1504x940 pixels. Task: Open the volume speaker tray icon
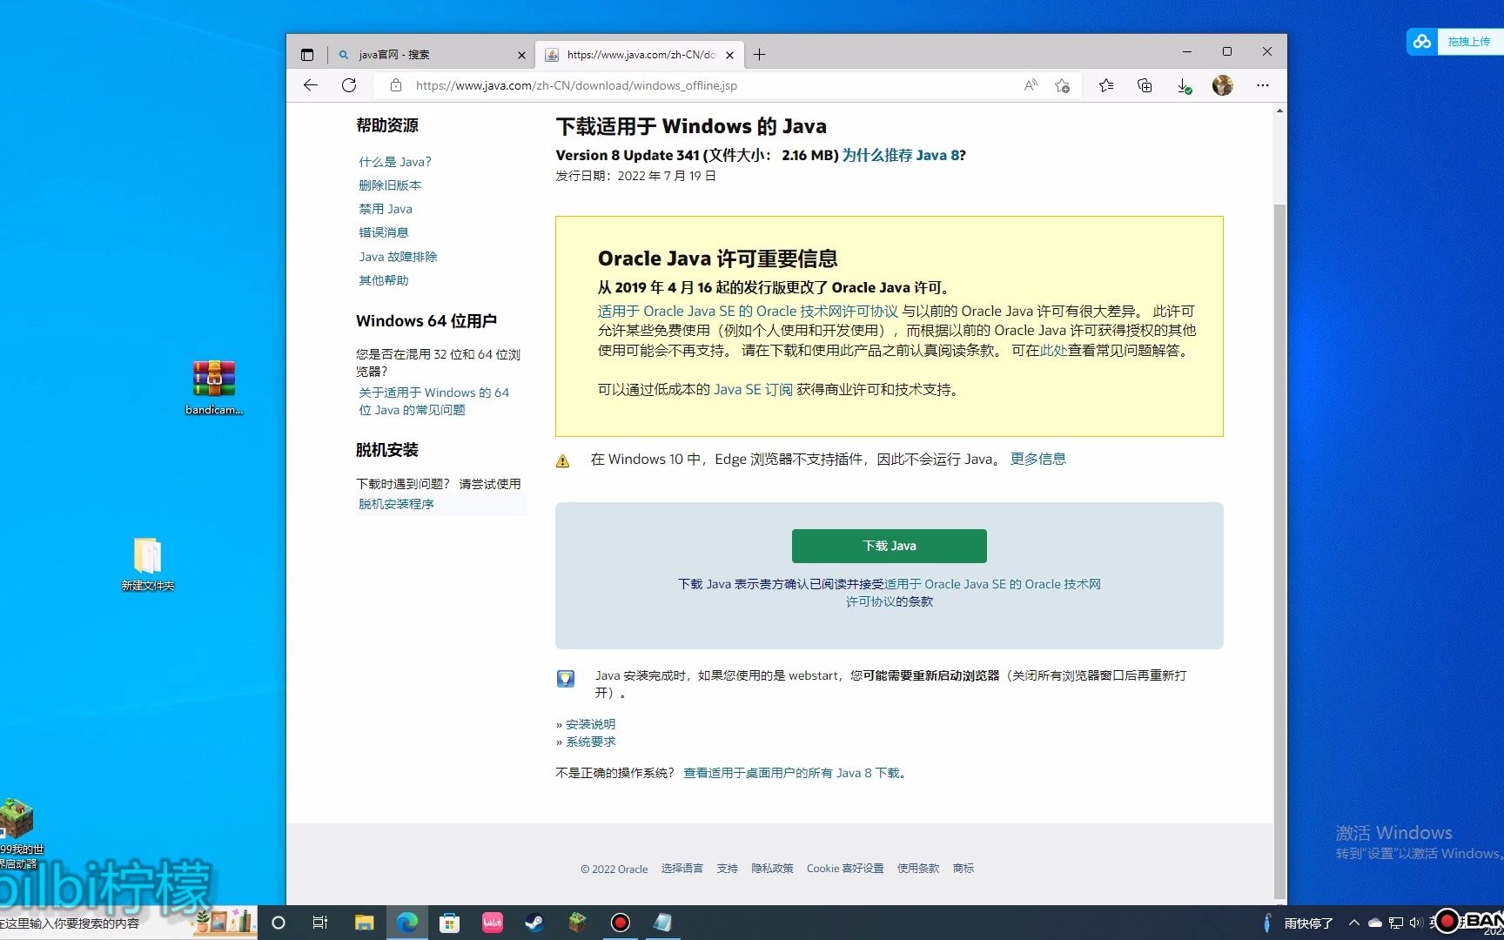(x=1416, y=923)
